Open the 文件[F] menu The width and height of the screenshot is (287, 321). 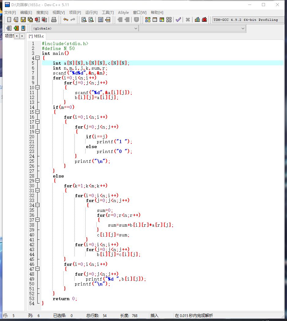(x=10, y=13)
